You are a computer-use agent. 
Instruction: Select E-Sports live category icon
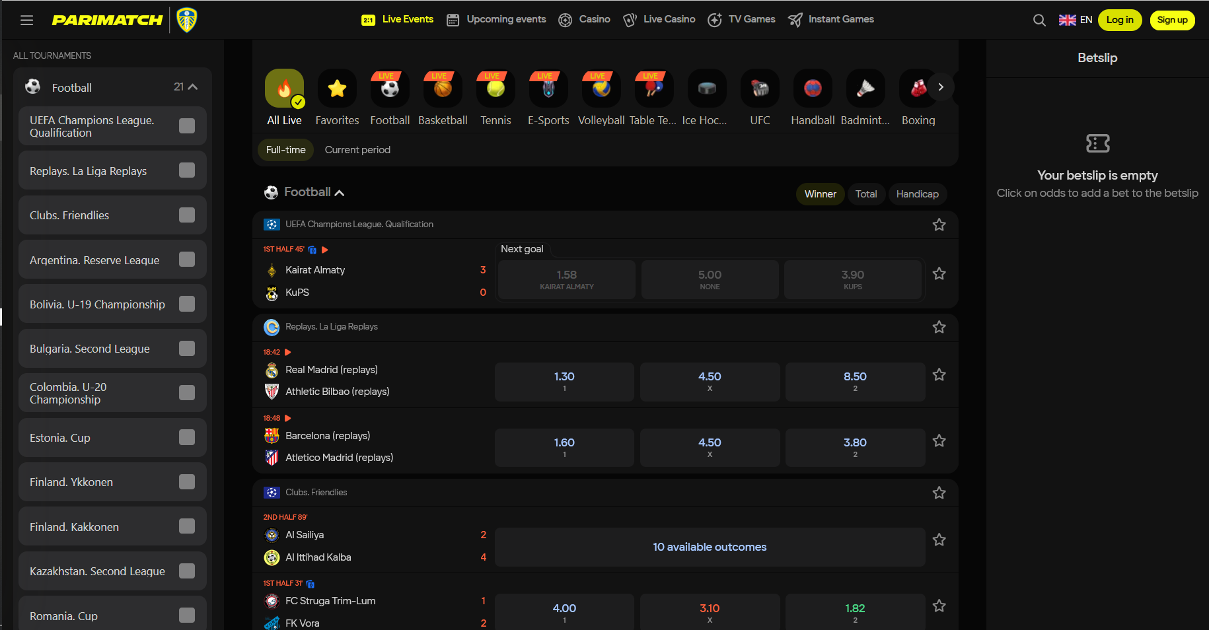549,88
